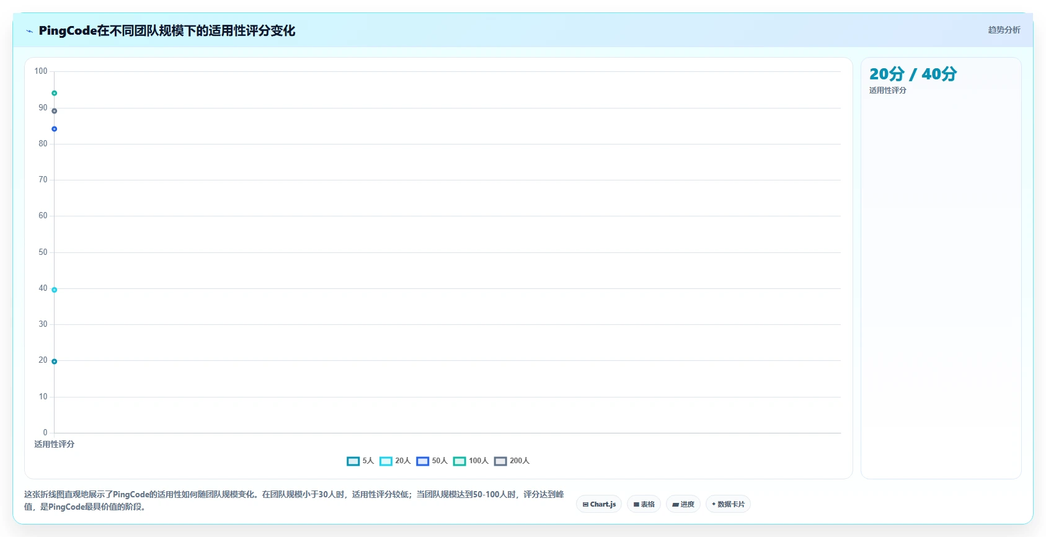
Task: Toggle the 5人 legend swatch
Action: tap(353, 461)
